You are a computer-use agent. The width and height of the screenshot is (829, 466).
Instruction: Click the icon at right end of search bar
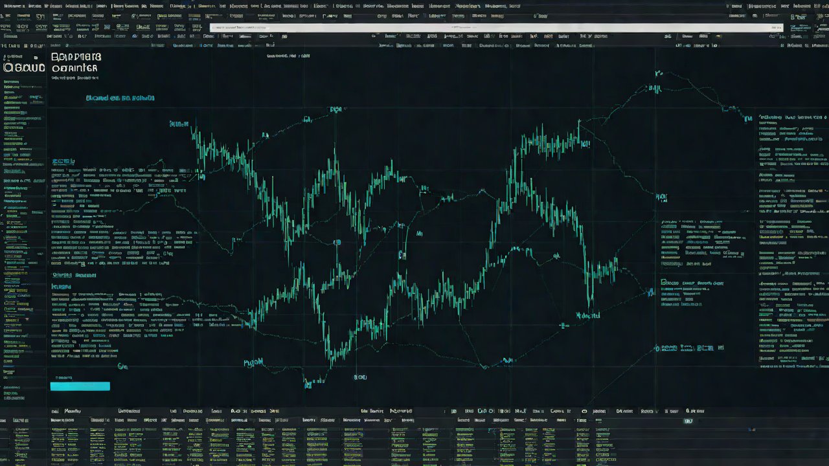pos(775,28)
